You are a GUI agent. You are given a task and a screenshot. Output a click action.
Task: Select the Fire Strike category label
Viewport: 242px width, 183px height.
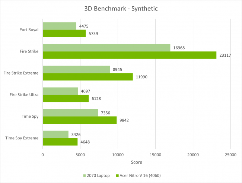[29, 51]
